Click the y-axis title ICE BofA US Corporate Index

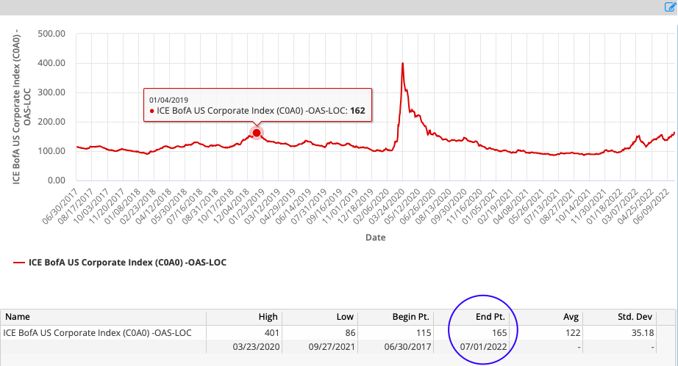tap(21, 107)
